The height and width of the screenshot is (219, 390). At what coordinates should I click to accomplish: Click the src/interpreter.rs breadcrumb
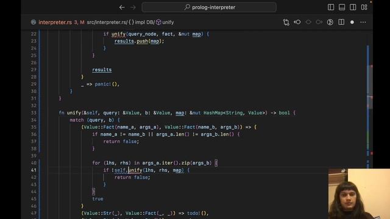click(x=107, y=23)
